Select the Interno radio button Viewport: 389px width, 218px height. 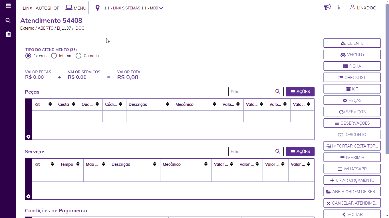pyautogui.click(x=54, y=56)
